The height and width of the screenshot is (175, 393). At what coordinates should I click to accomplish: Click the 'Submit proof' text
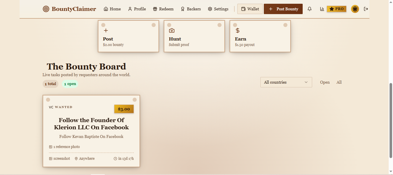point(179,45)
